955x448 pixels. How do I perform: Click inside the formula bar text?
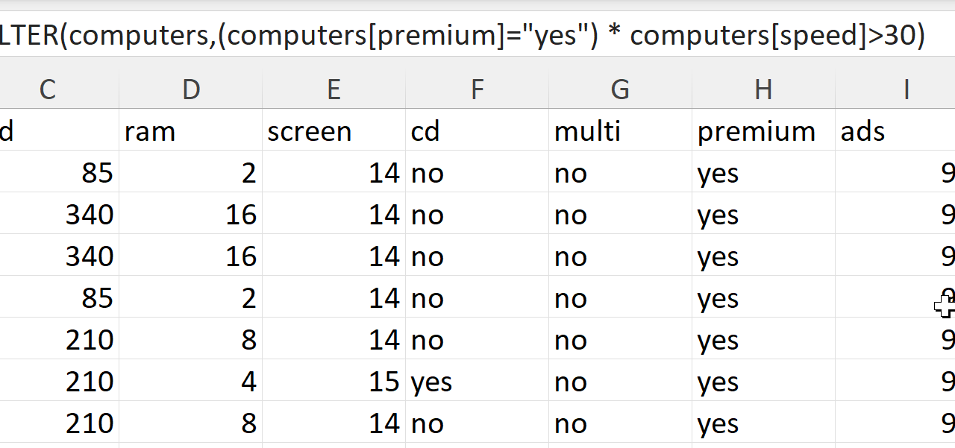(x=463, y=35)
